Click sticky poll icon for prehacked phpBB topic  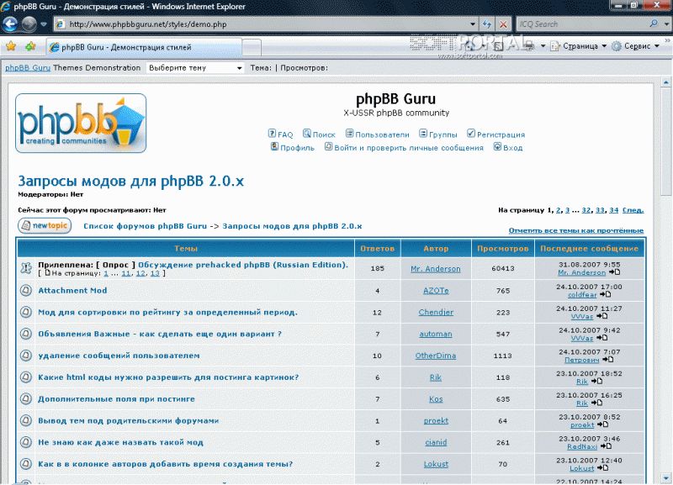[26, 268]
